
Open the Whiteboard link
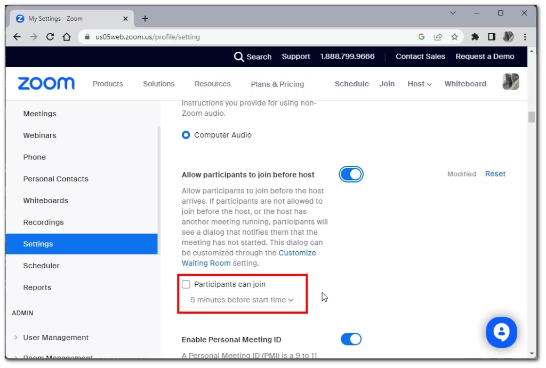pyautogui.click(x=465, y=84)
